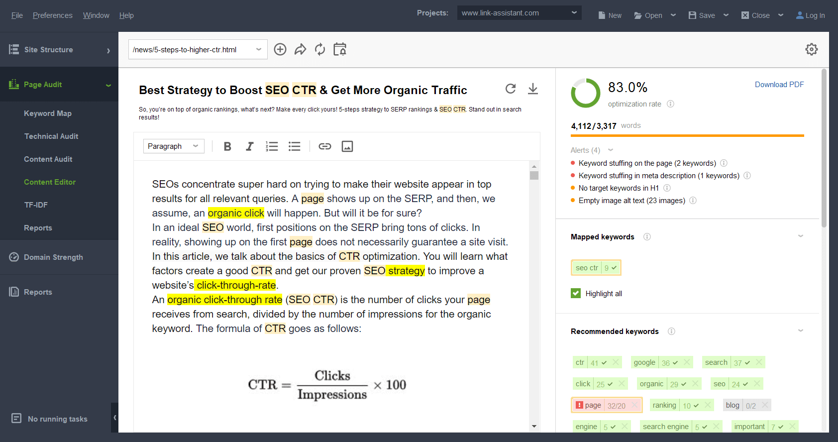Click the Save project button
Image resolution: width=838 pixels, height=442 pixels.
point(702,15)
